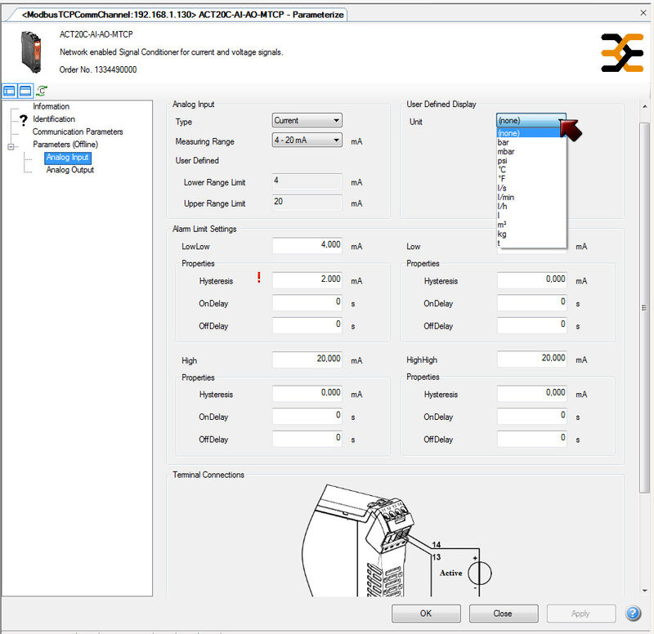The image size is (654, 634).
Task: Click the terminal connections wiring diagram
Action: 396,540
